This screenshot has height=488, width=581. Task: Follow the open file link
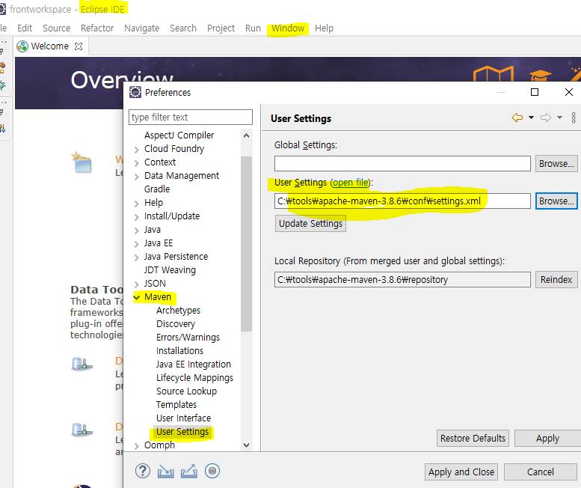[x=351, y=183]
